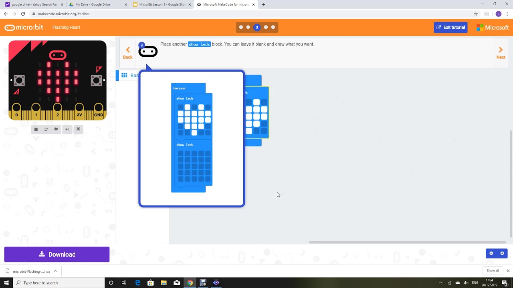Click the tutorial robot avatar icon

click(x=148, y=51)
